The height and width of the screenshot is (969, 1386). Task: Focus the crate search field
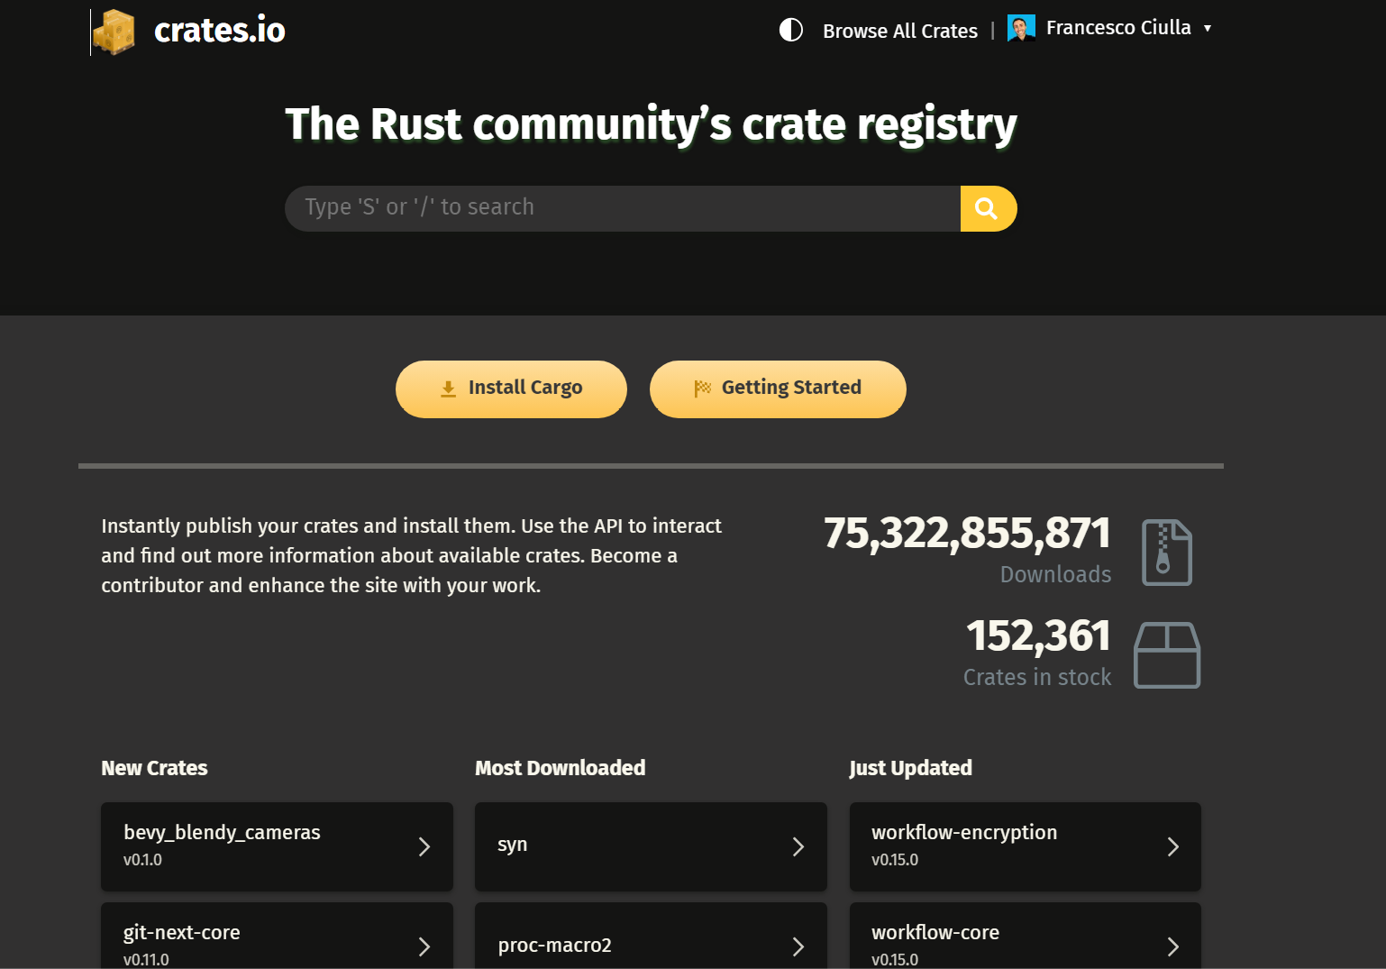[623, 208]
